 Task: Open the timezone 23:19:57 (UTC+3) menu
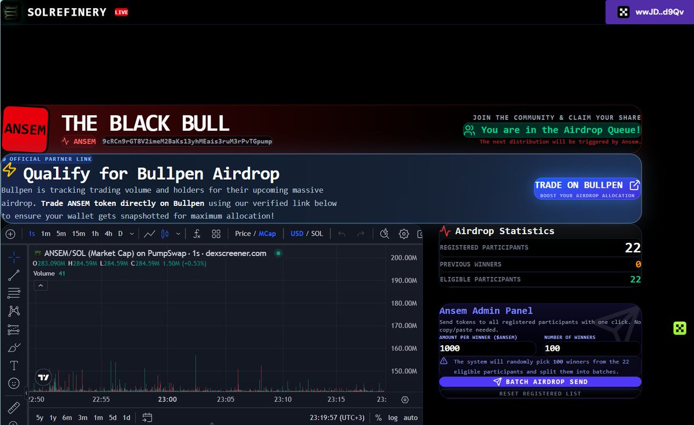click(x=337, y=417)
